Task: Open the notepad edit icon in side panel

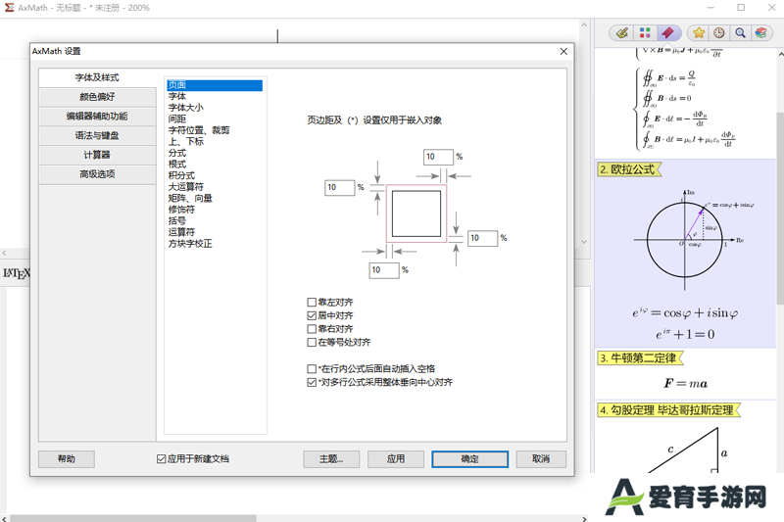Action: coord(621,33)
